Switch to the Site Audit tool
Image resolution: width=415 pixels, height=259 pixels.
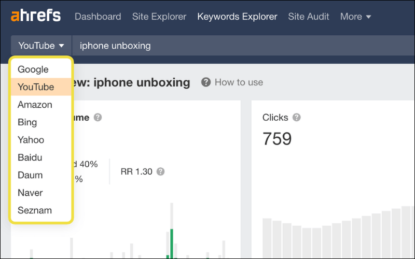click(x=309, y=17)
